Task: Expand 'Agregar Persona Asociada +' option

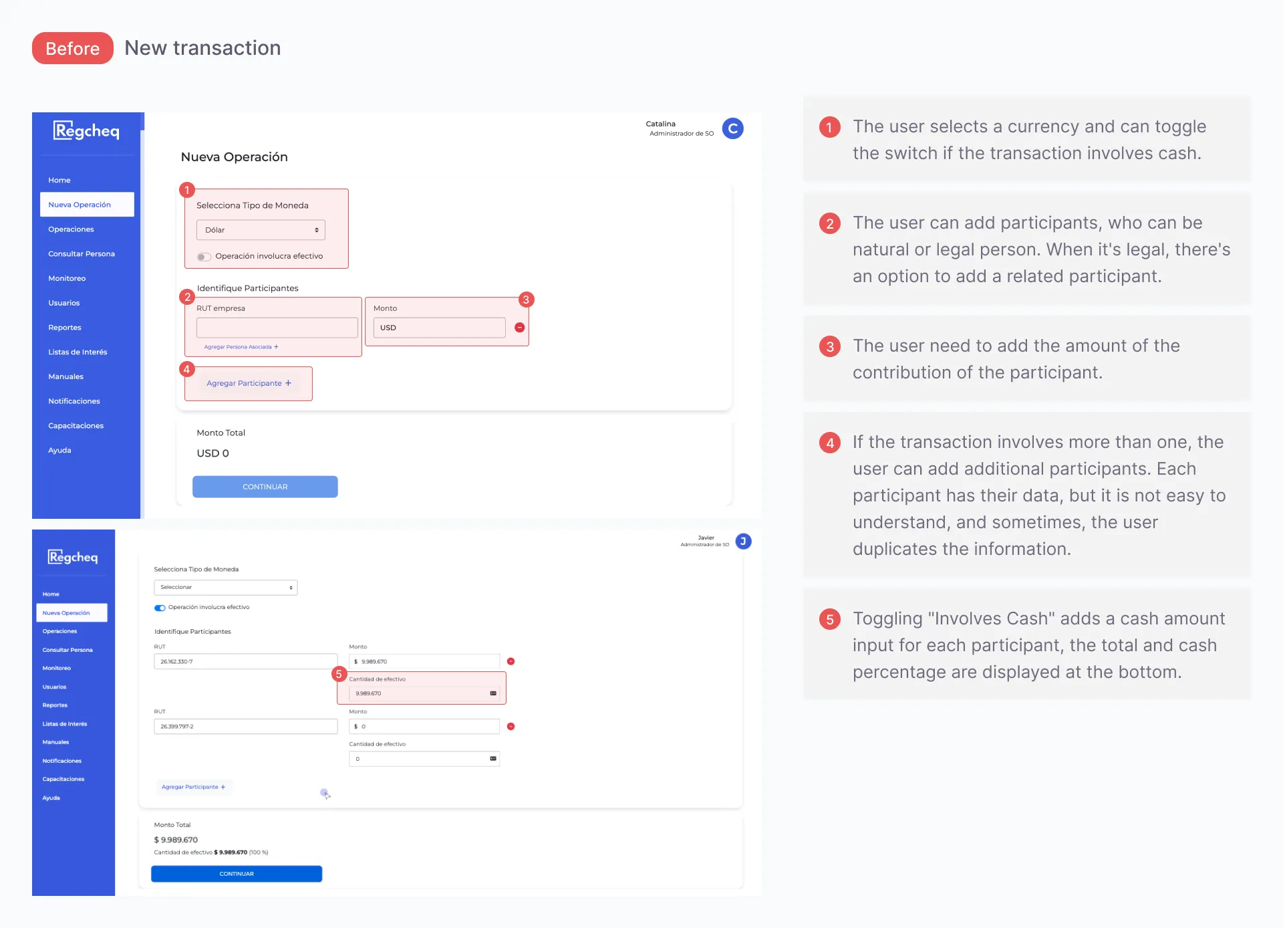Action: pos(241,347)
